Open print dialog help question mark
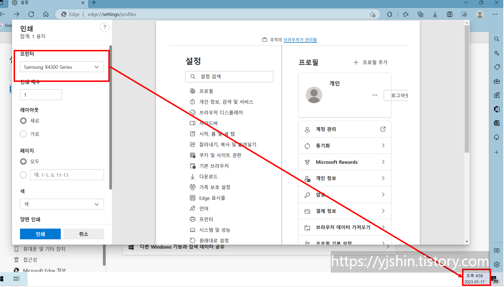Viewport: 504px width, 287px height. click(104, 27)
